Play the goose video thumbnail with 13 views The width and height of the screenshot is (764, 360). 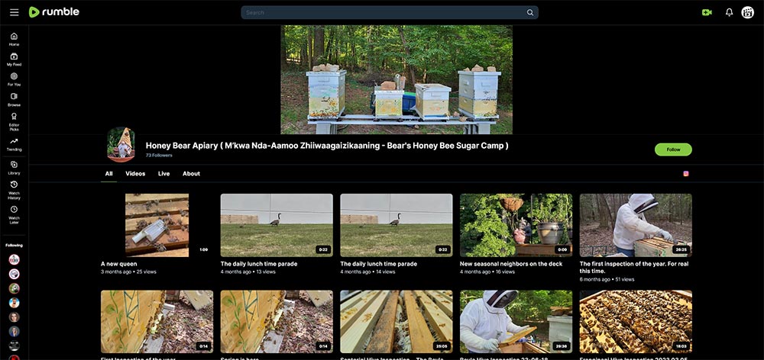coord(277,225)
